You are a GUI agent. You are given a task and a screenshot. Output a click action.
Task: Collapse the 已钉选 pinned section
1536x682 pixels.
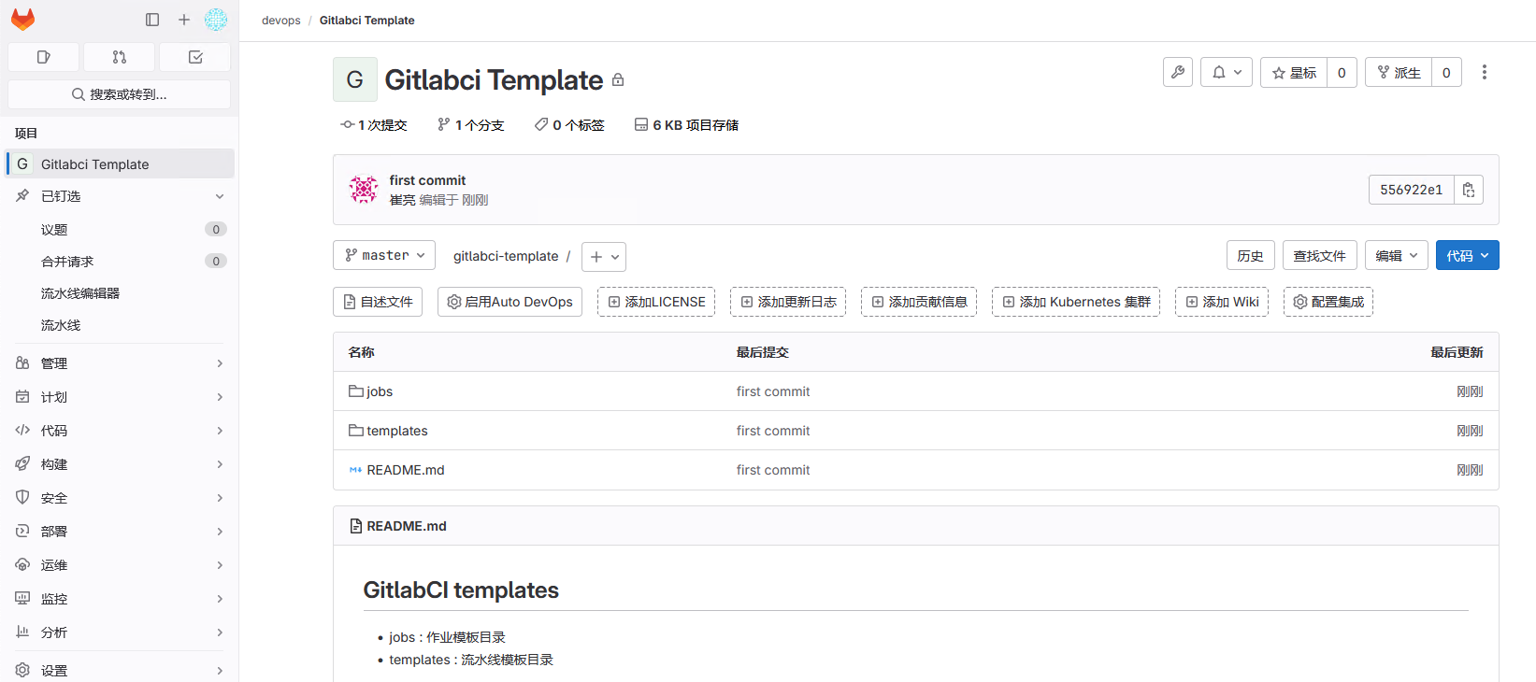point(120,196)
